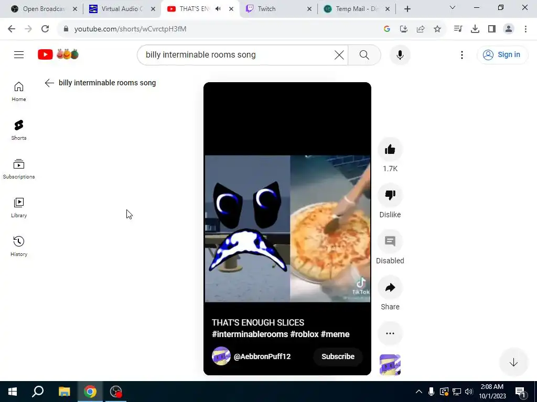Subscribe to @AebbronPuff12
The width and height of the screenshot is (537, 402).
click(338, 356)
